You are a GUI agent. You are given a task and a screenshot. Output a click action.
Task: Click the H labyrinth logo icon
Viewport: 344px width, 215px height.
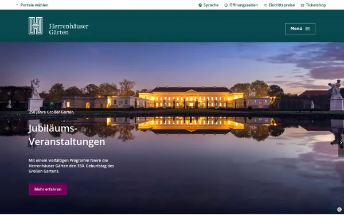click(36, 26)
